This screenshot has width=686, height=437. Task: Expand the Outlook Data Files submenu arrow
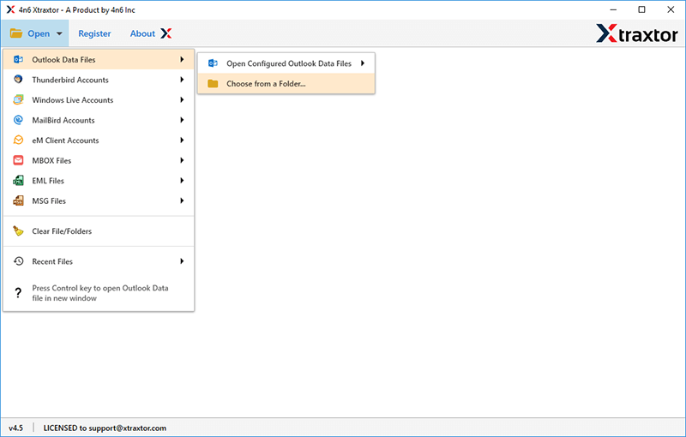pos(182,59)
